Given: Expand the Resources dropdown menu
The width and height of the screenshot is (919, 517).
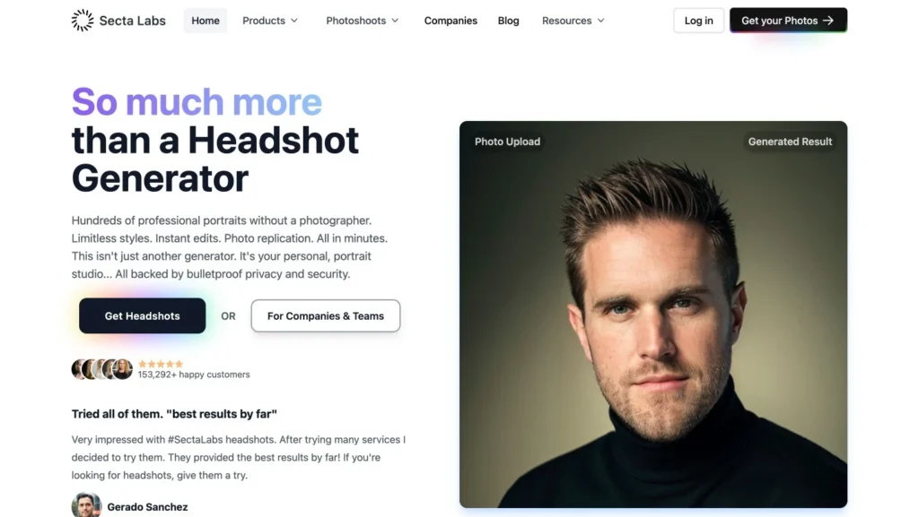Looking at the screenshot, I should coord(573,21).
